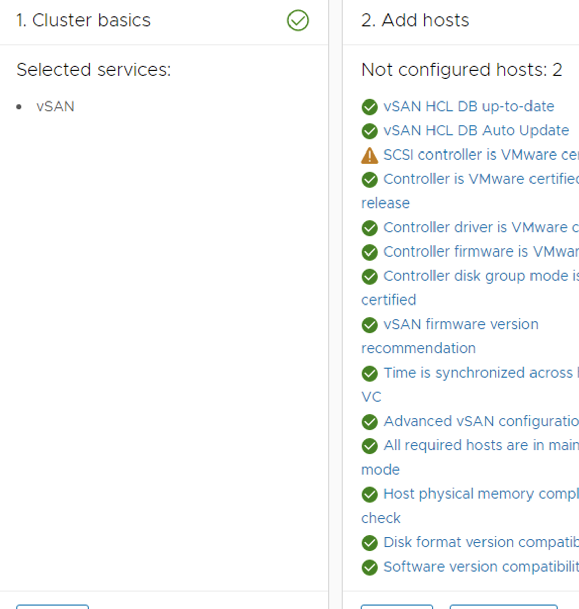
Task: Click the green check beside Host physical memory
Action: (x=370, y=494)
